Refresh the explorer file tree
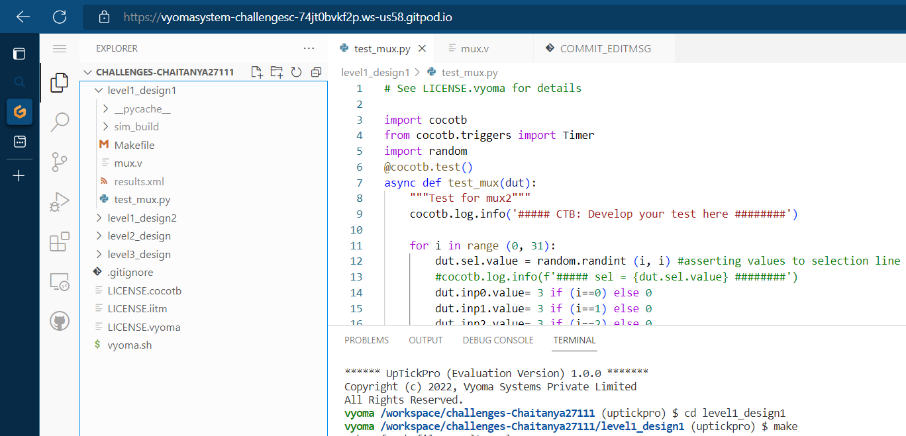Screen dimensions: 906x436 (296, 72)
